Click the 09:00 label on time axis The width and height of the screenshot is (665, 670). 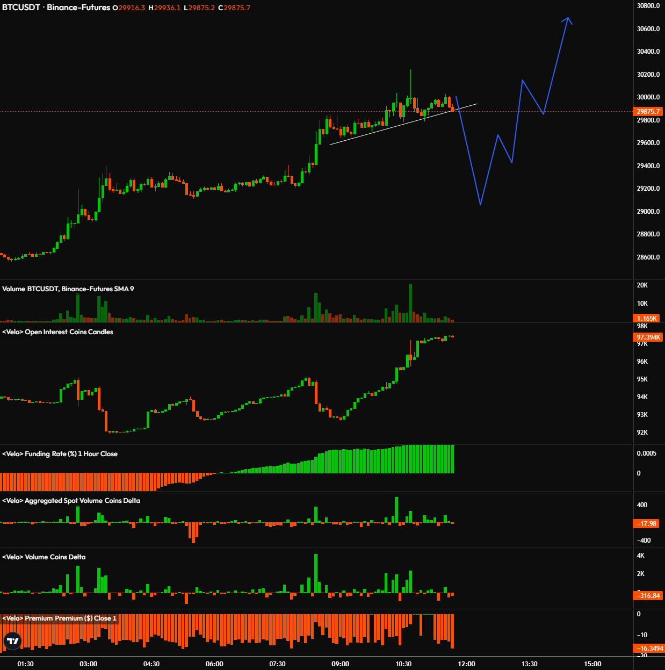pyautogui.click(x=340, y=664)
